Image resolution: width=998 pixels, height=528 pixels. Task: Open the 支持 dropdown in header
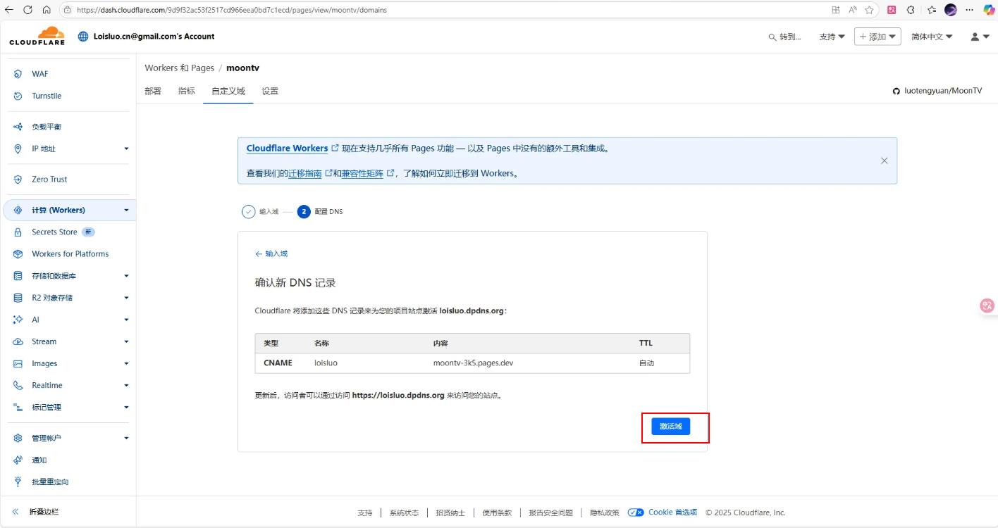pos(832,37)
